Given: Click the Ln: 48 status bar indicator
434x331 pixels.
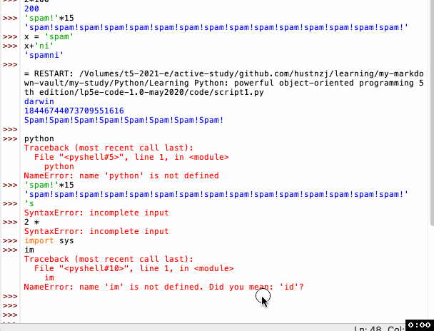Looking at the screenshot, I should [368, 329].
